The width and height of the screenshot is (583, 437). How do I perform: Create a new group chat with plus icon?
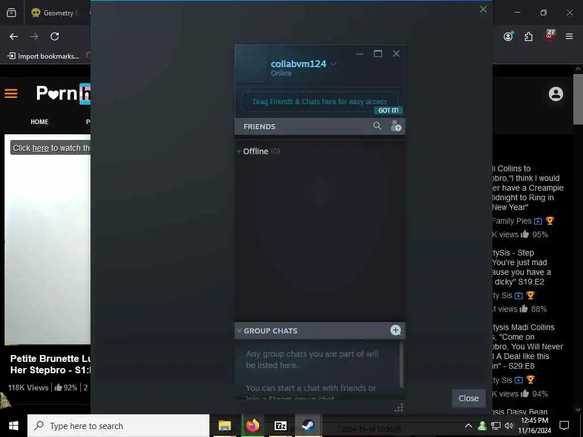tap(396, 330)
